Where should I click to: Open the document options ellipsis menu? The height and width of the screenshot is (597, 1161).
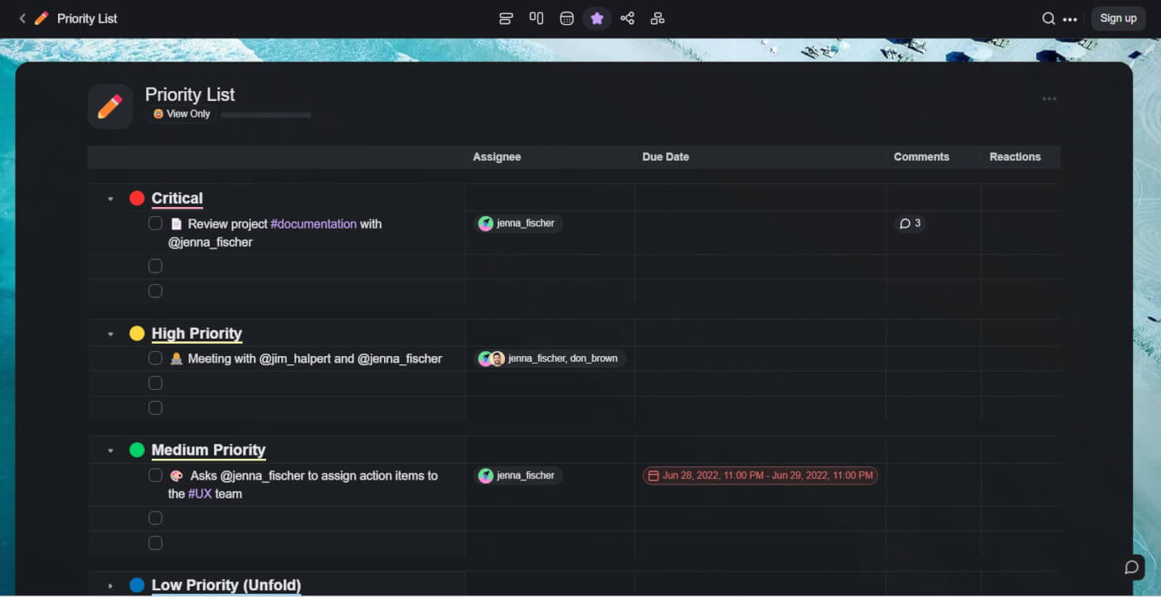tap(1049, 99)
